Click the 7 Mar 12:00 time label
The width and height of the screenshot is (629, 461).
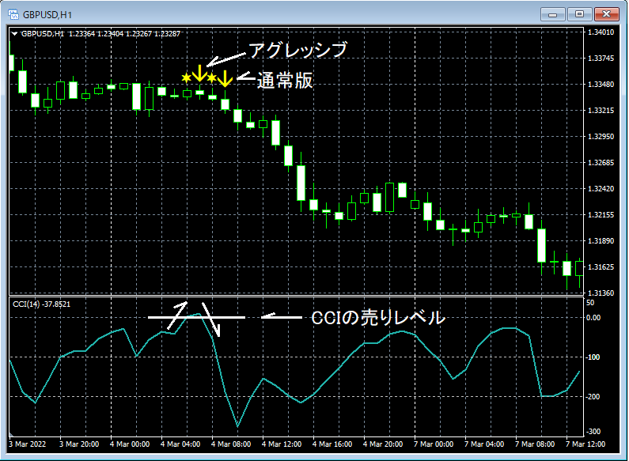(x=585, y=444)
